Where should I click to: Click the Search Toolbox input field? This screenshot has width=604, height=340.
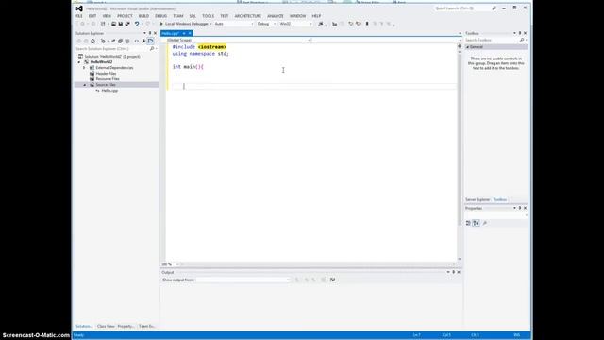click(492, 40)
